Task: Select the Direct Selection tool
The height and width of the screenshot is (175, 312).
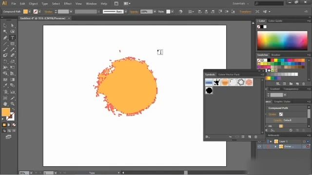Action: (x=12, y=25)
